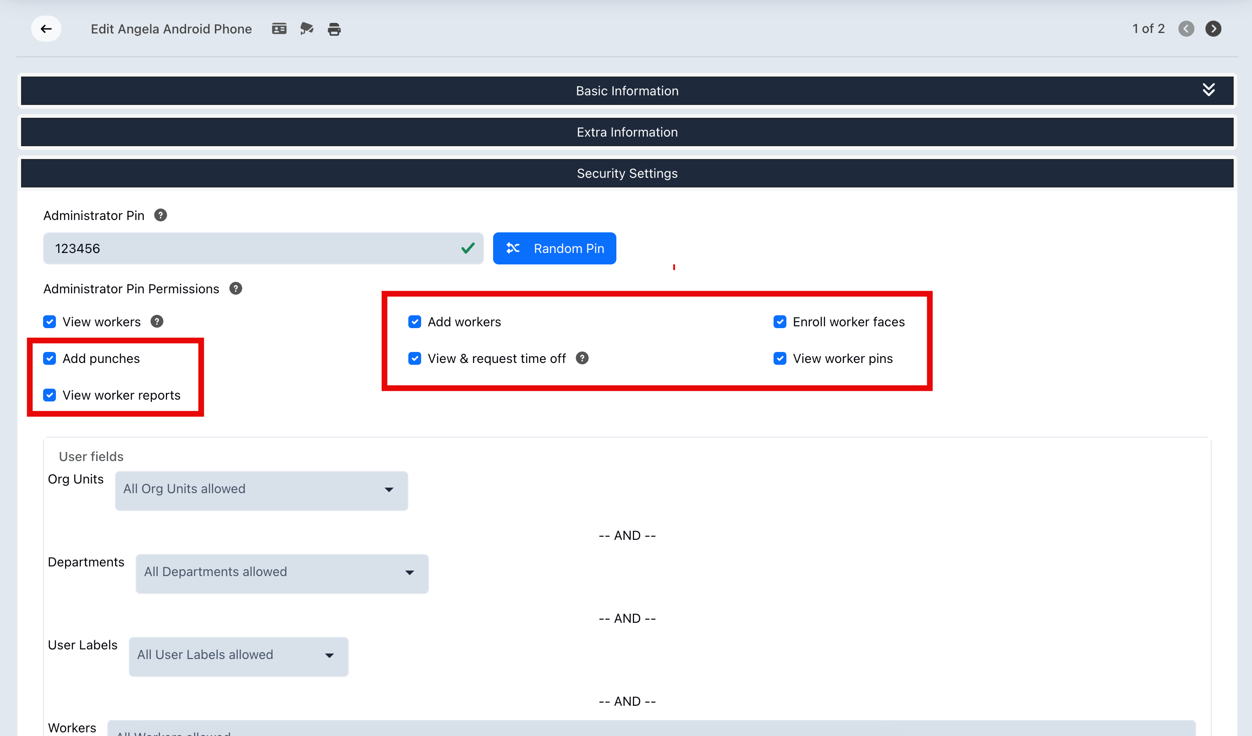Expand the Extra Information section
The height and width of the screenshot is (736, 1252).
(x=627, y=132)
